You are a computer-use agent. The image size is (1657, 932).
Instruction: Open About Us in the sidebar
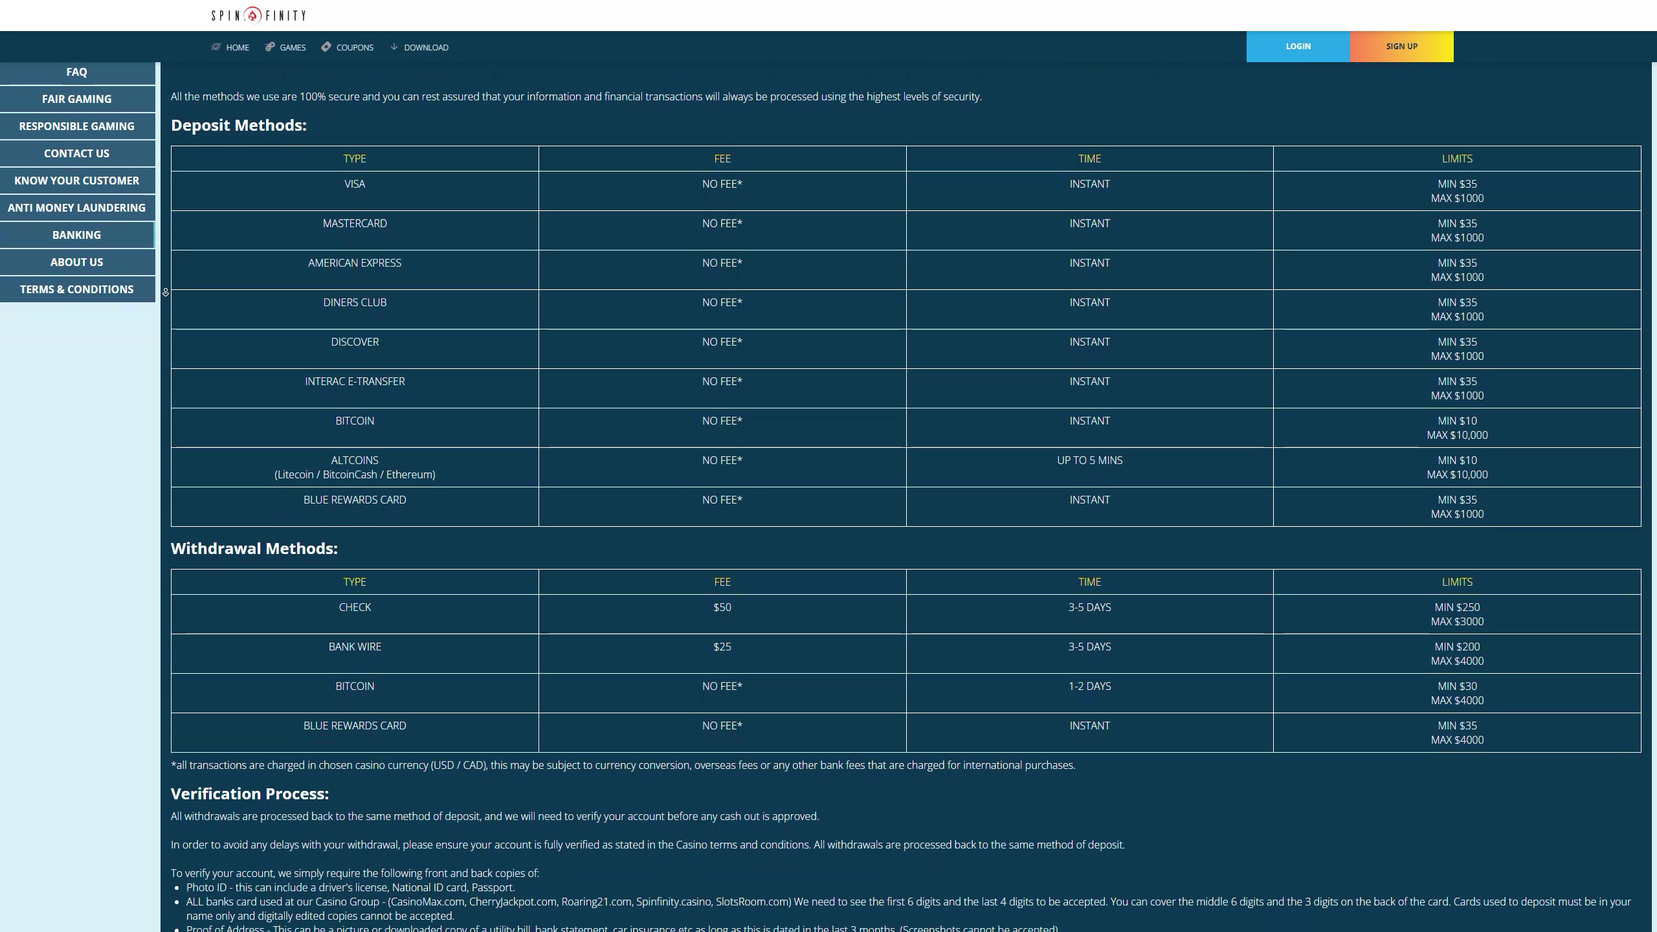[x=76, y=262]
